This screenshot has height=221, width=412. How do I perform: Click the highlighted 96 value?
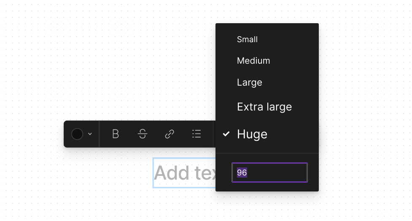(242, 172)
